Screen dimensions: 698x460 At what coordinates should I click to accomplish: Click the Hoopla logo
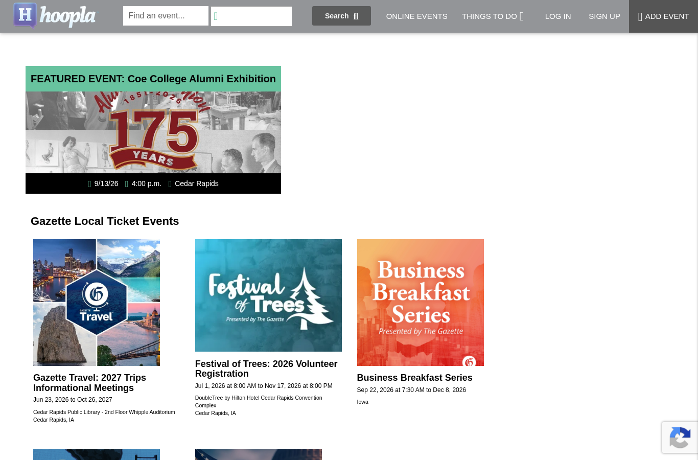[x=54, y=15]
